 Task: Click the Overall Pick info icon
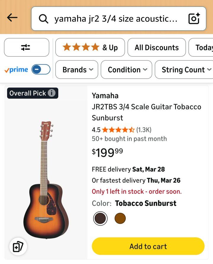point(52,93)
